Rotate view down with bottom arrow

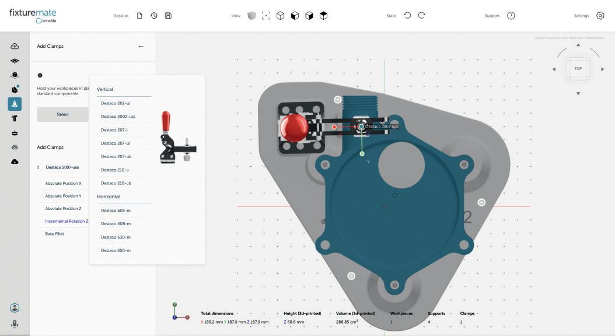pyautogui.click(x=578, y=93)
